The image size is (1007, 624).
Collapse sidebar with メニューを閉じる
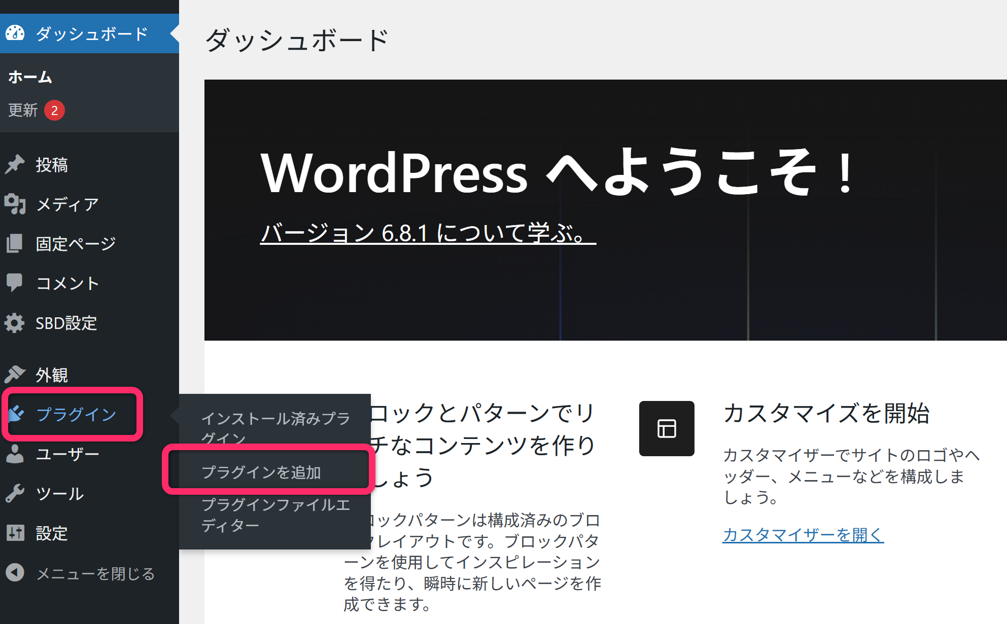[89, 573]
